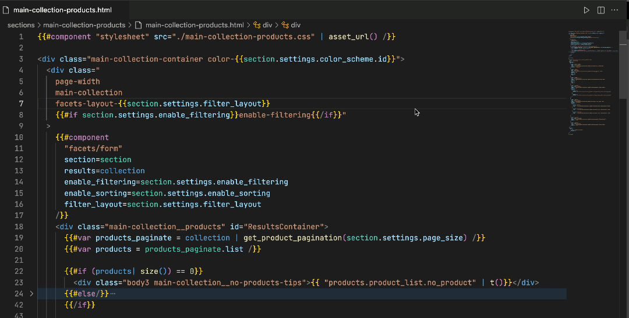629x318 pixels.
Task: Click the collapsed code ellipsis after {{#else/}}
Action: (112, 294)
